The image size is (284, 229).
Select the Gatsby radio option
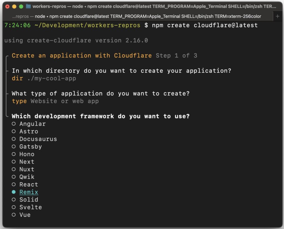pos(14,147)
